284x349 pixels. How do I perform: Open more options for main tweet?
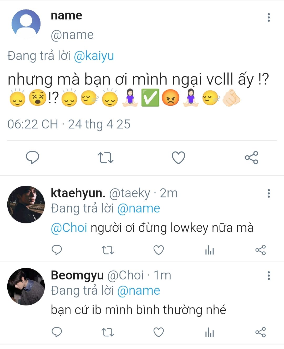[x=268, y=17]
